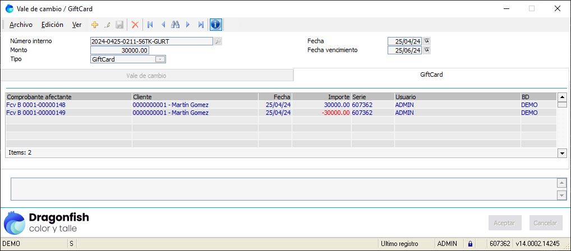
Task: Click the blue Information icon
Action: coord(215,25)
